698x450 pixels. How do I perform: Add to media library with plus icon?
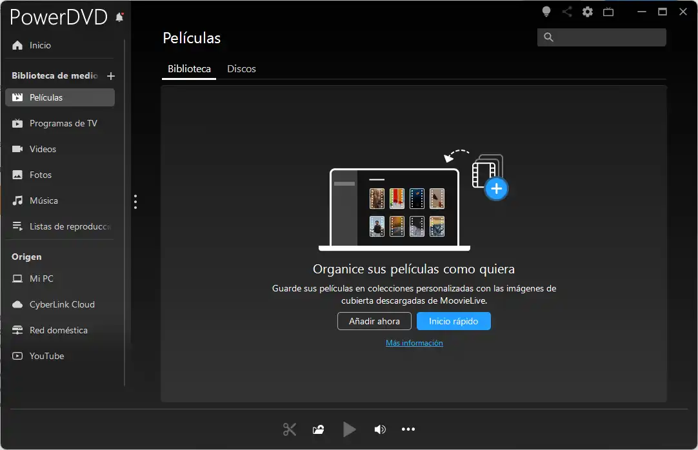point(111,76)
